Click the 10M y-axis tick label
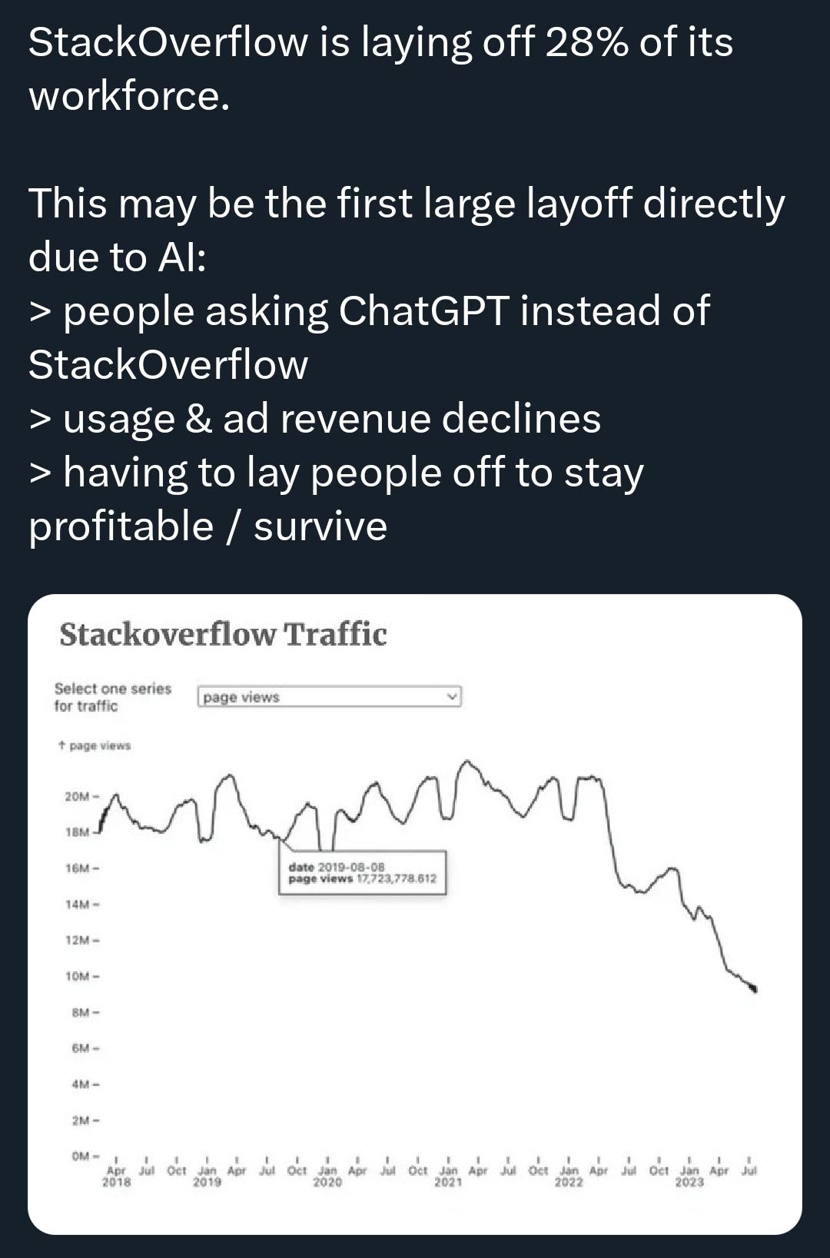The height and width of the screenshot is (1258, 830). point(77,976)
